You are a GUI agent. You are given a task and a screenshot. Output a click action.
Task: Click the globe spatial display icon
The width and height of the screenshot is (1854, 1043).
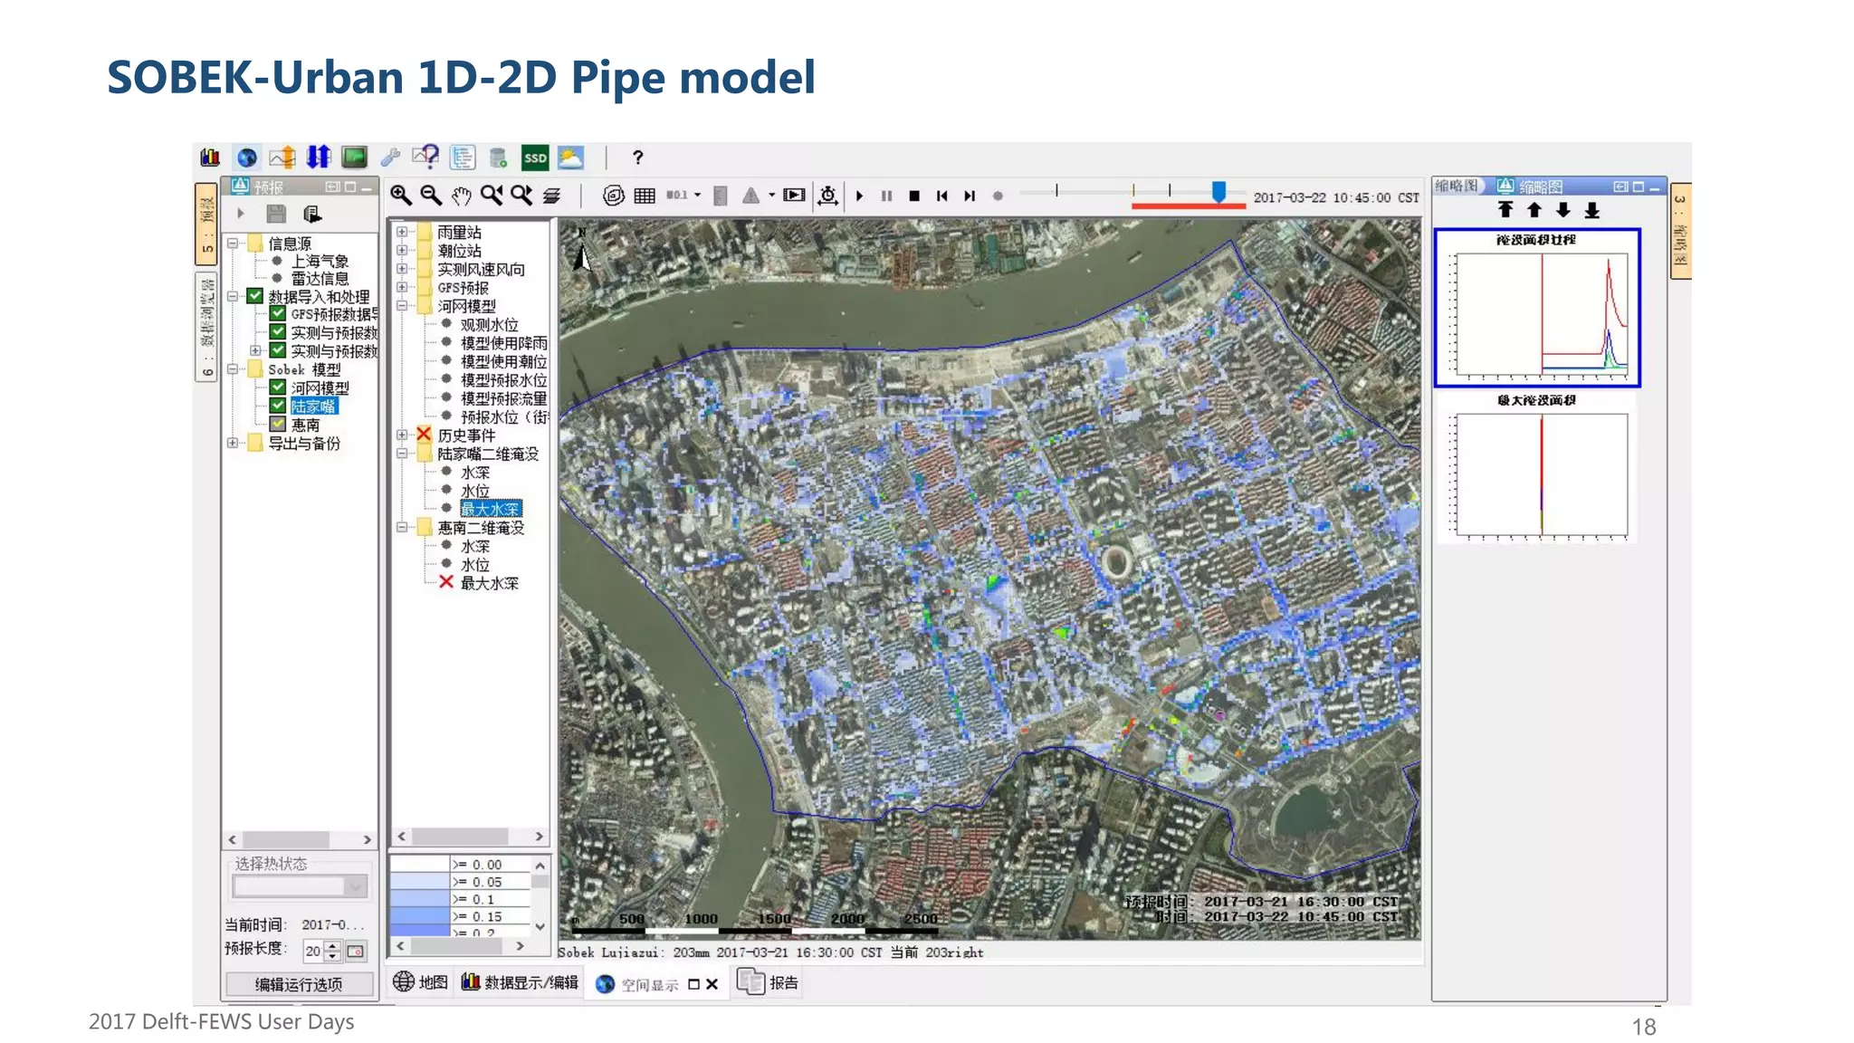(x=247, y=158)
